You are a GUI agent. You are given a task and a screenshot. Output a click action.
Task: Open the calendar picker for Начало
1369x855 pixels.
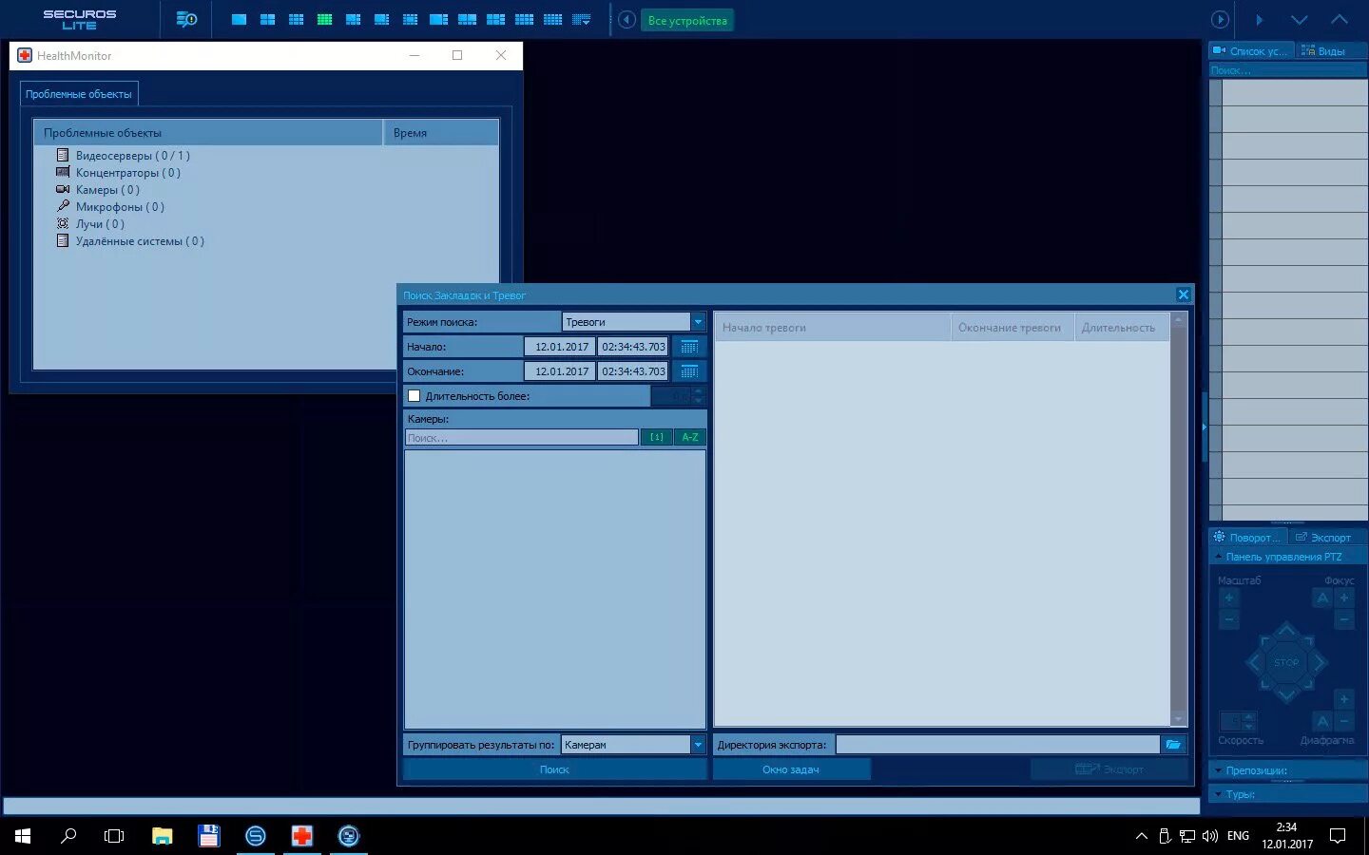689,347
